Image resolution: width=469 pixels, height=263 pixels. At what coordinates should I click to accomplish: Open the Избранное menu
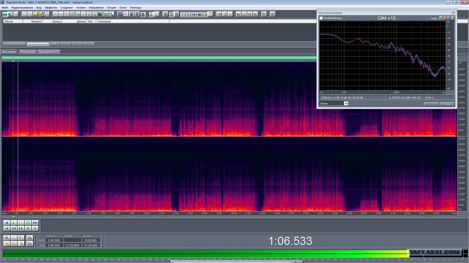(x=96, y=8)
